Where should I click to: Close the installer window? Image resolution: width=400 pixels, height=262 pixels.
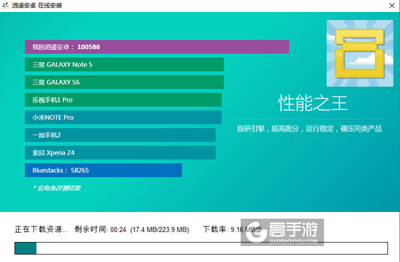(392, 5)
